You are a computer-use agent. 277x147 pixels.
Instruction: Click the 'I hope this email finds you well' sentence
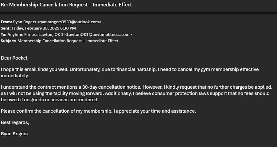35,69
